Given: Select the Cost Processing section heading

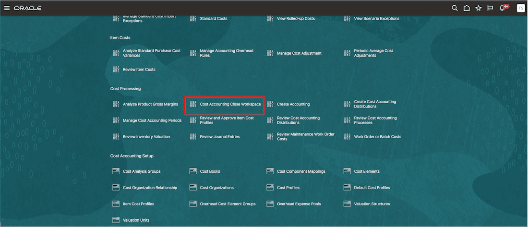Looking at the screenshot, I should tap(125, 89).
